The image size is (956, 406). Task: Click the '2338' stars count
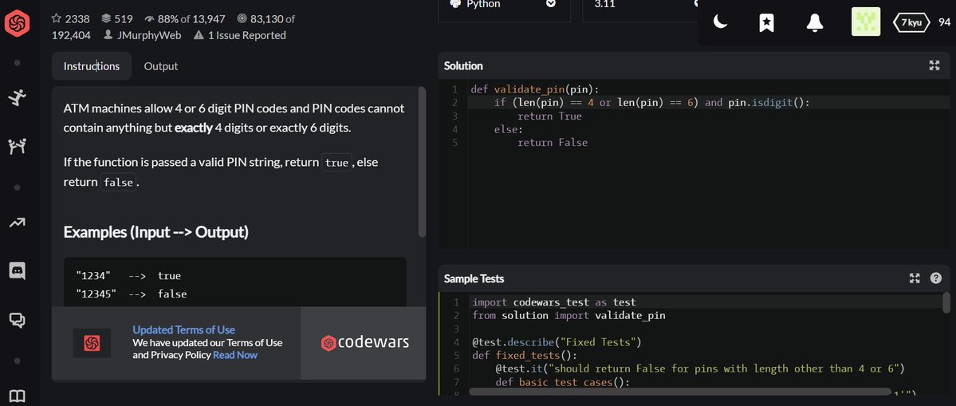point(77,19)
